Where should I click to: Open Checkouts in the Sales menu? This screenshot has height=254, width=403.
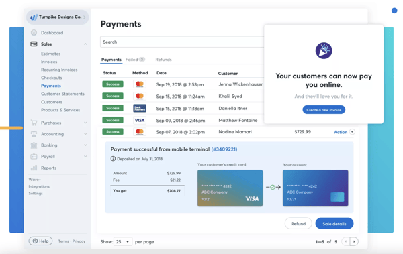(52, 78)
